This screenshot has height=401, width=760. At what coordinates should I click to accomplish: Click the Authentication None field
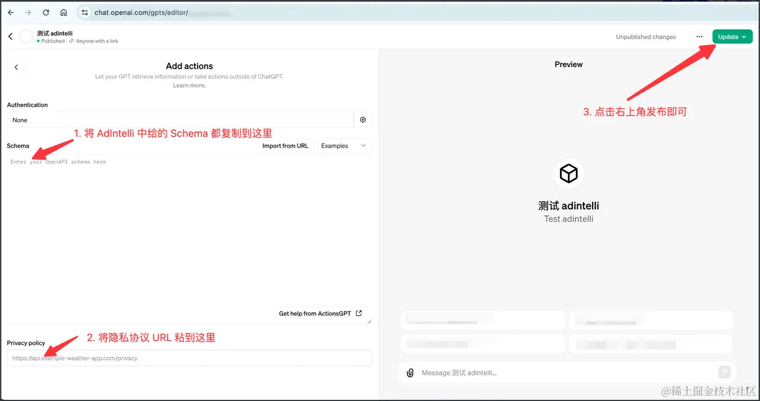coord(178,120)
